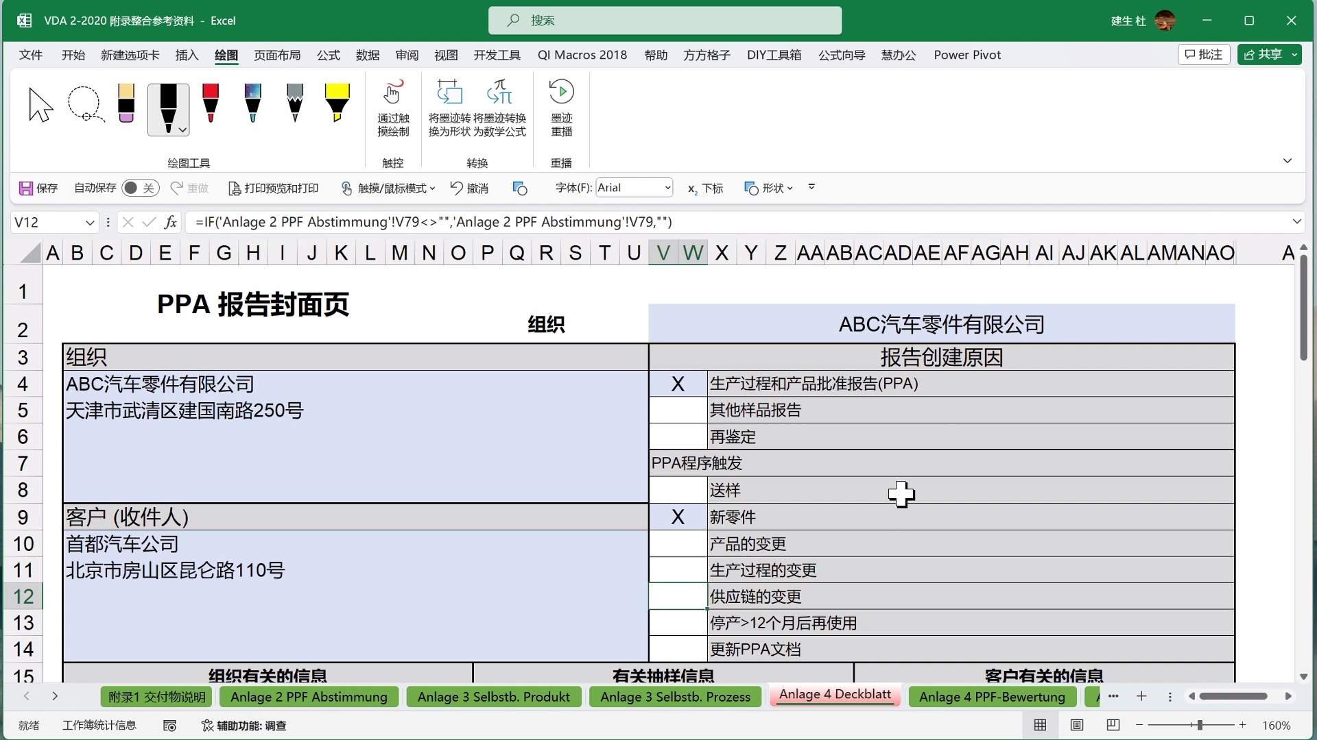
Task: Switch to the 开始 ribbon tab
Action: click(x=73, y=55)
